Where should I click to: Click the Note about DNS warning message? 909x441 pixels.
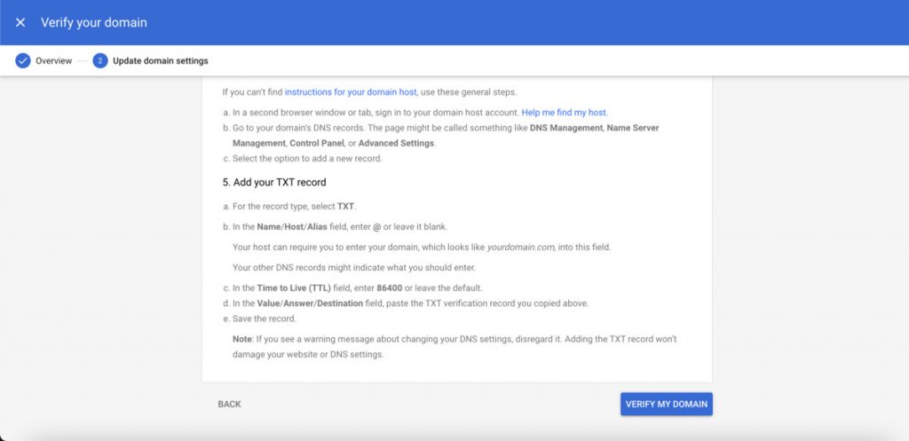point(454,347)
